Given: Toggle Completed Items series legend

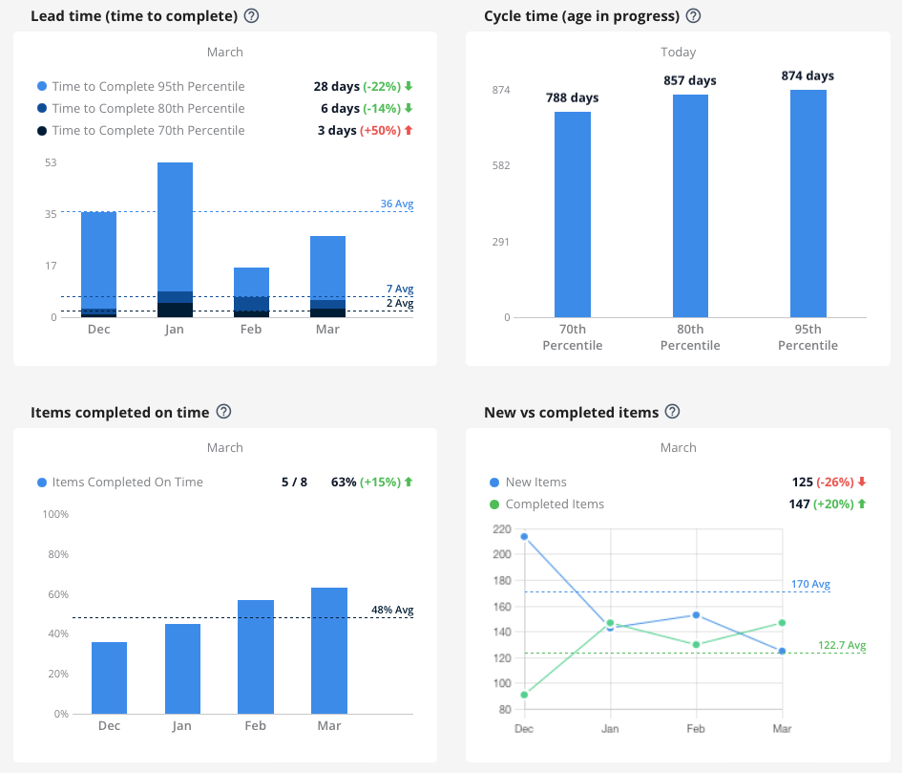Looking at the screenshot, I should point(494,505).
